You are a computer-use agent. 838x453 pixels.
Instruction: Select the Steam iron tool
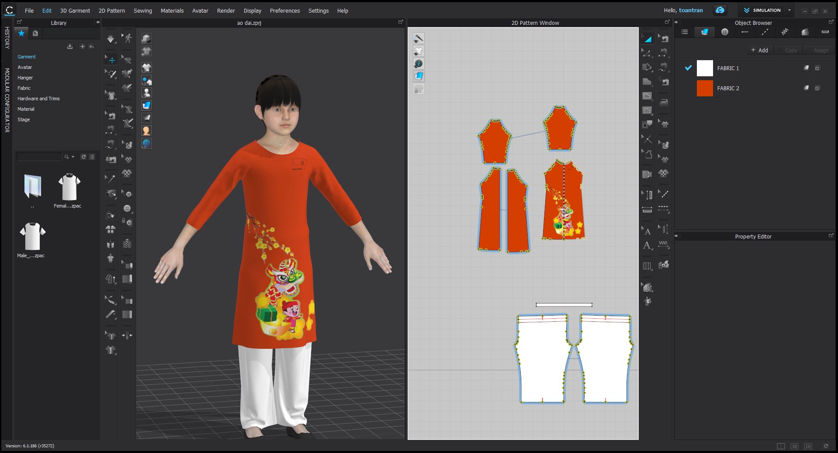(663, 102)
